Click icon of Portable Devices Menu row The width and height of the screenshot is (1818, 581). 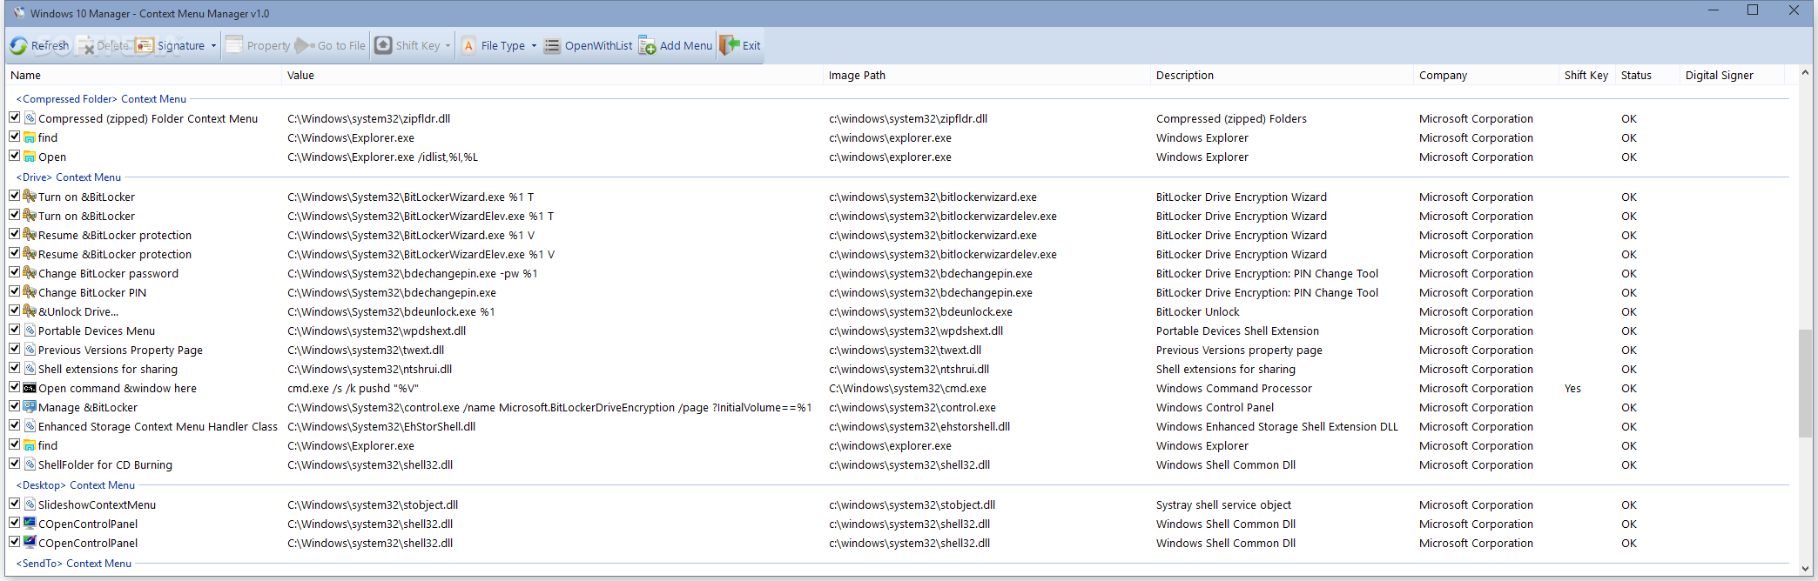coord(30,331)
